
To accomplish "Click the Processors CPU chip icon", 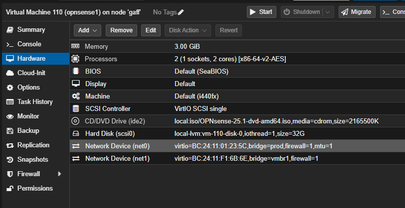I will [x=76, y=59].
